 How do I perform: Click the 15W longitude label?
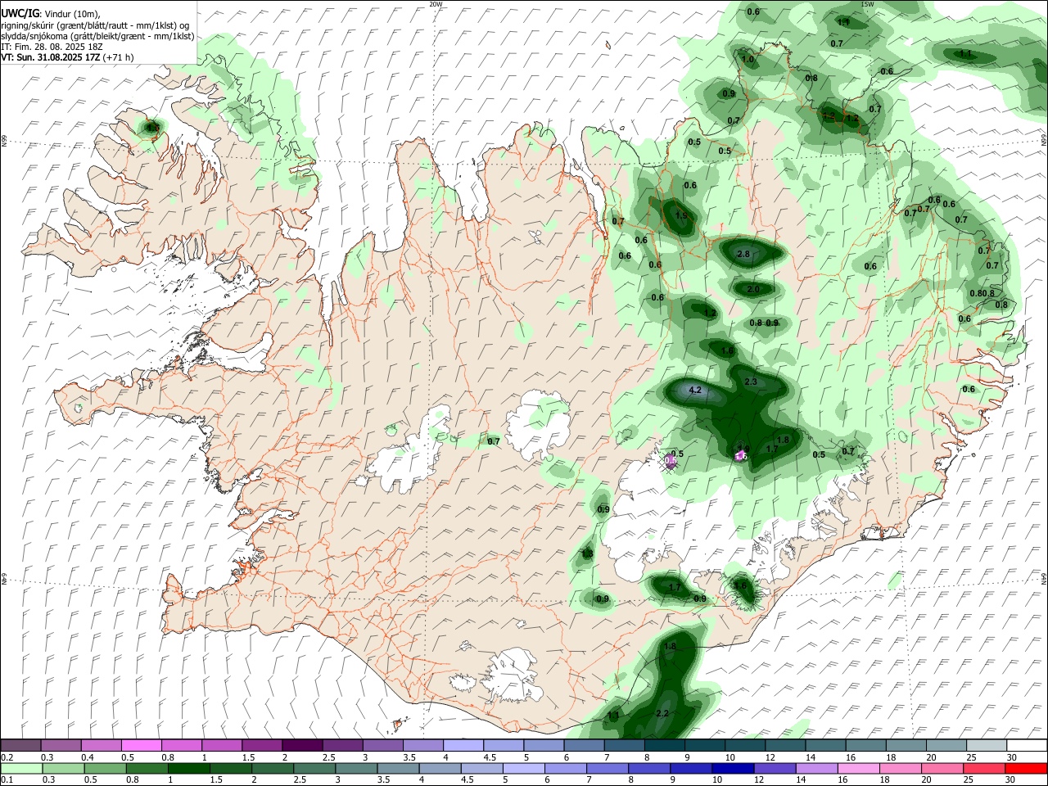(x=867, y=4)
